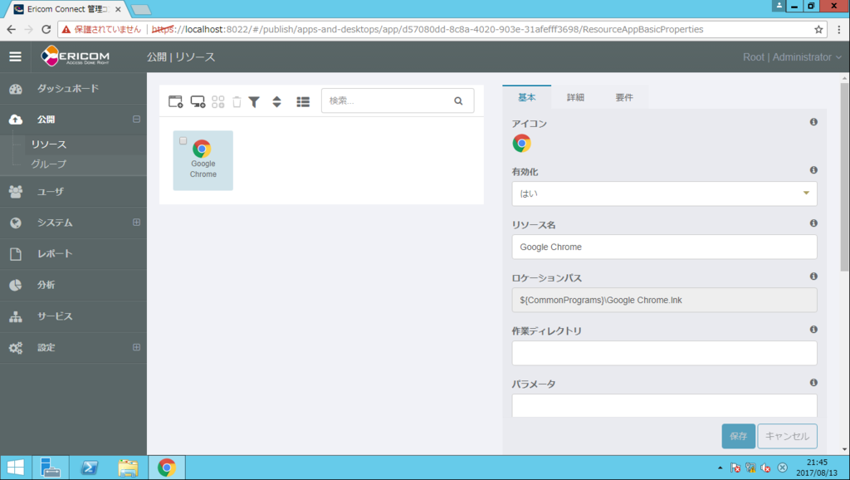Click the cloud upload 公開 icon

16,120
